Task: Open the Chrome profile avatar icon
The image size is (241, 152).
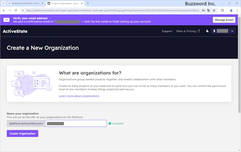Action: [231, 11]
